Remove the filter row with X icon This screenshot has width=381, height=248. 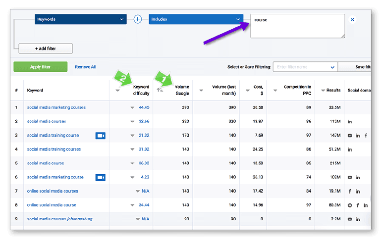coord(352,20)
